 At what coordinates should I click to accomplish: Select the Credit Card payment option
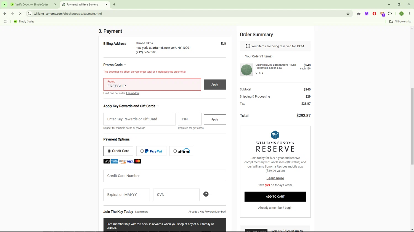[x=118, y=151]
